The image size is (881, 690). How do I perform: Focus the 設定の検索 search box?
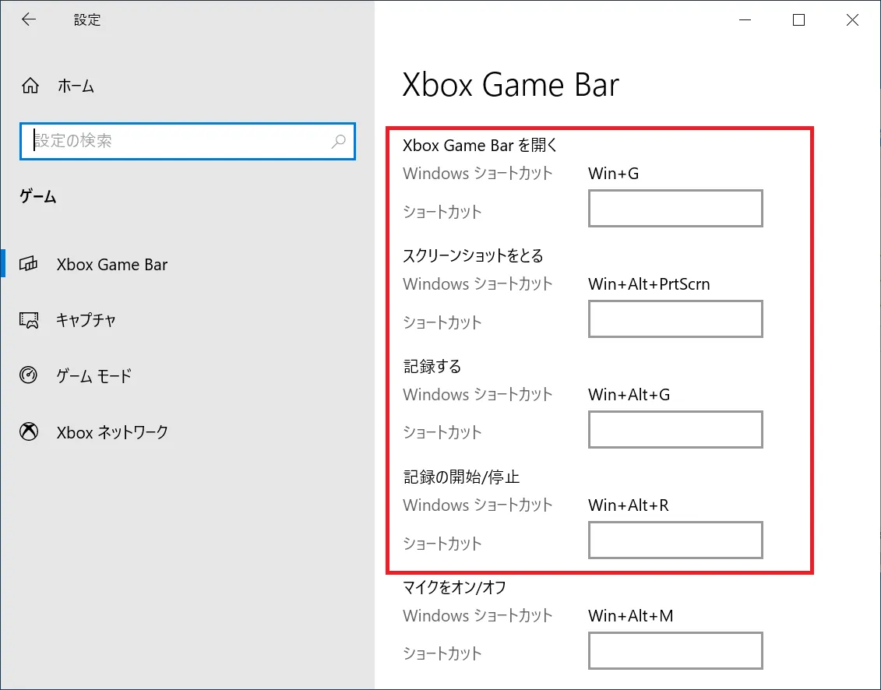(188, 141)
